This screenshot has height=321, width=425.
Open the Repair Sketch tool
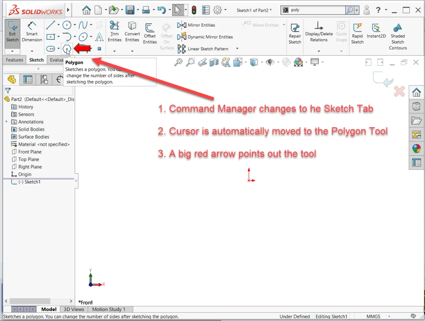pyautogui.click(x=295, y=32)
